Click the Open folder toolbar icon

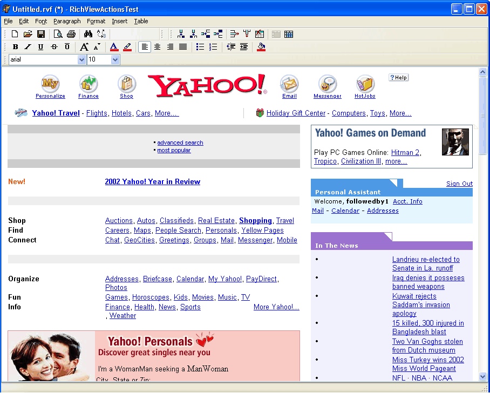tap(28, 34)
